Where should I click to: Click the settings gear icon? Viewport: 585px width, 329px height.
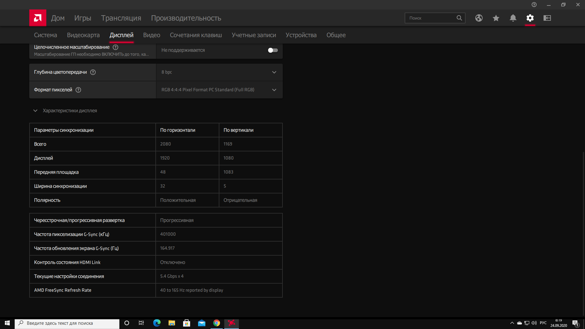[x=530, y=18]
